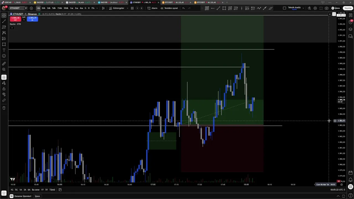Toggle magnet mode in left sidebar
The height and width of the screenshot is (199, 354).
pos(4,77)
